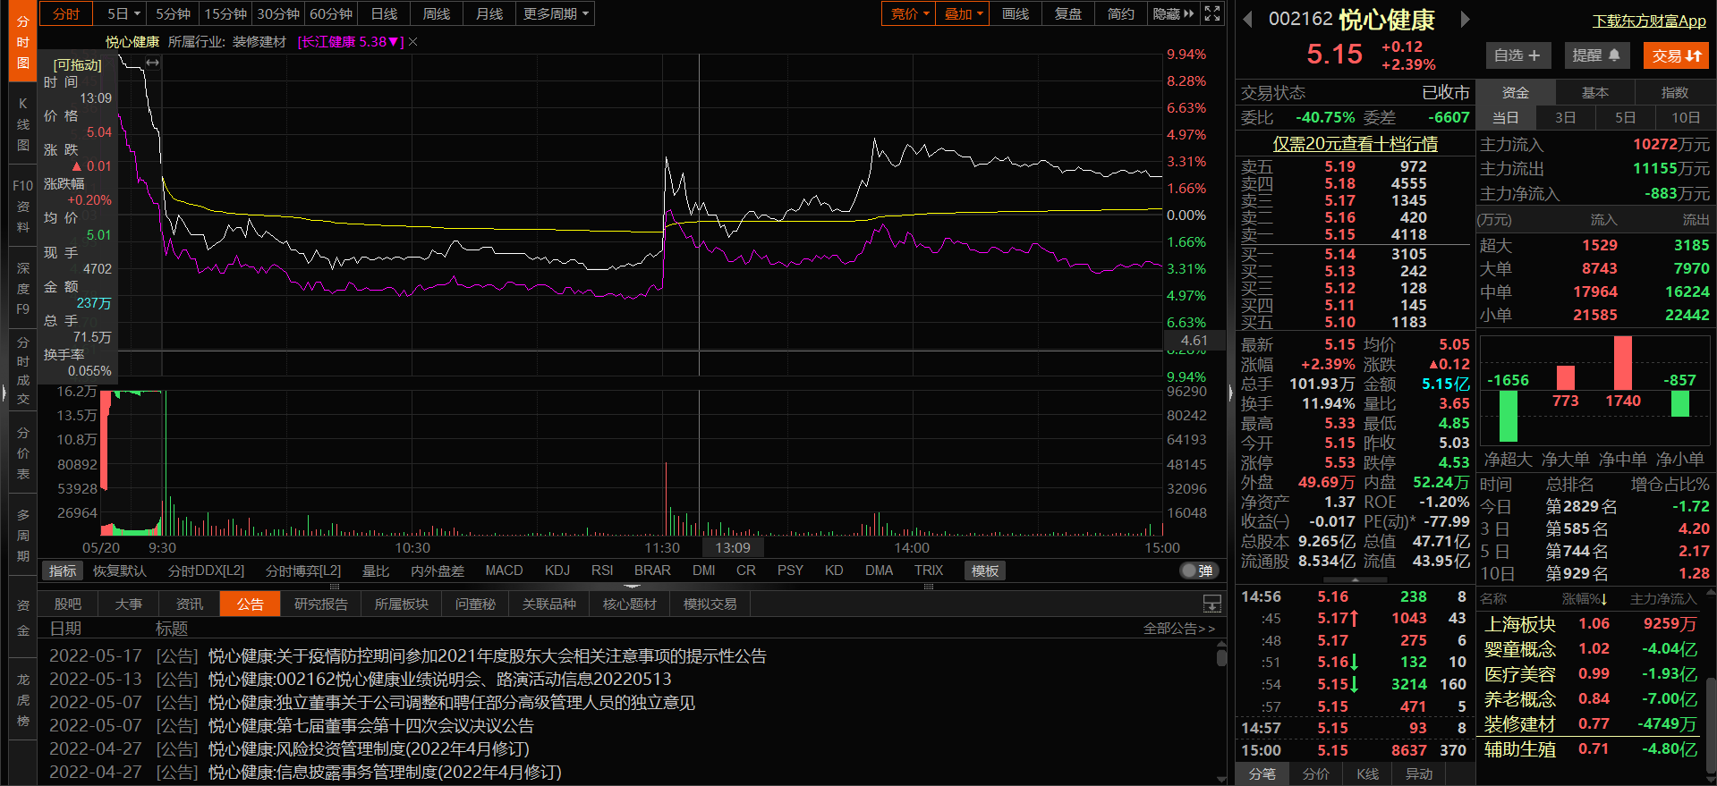Screen dimensions: 1717x786
Task: View all announcements via 全部公告>>
Action: coord(1179,629)
